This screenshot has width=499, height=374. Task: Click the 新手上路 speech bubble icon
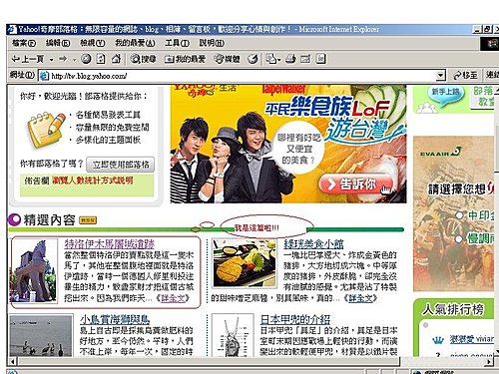coord(445,94)
